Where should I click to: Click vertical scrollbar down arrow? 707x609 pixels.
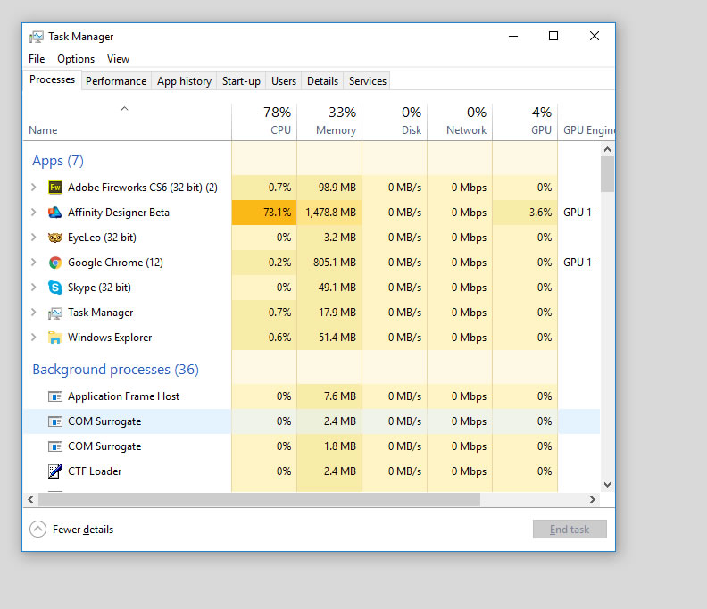point(607,485)
